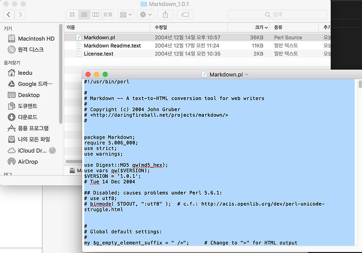Open AirDrop in the sidebar
This screenshot has width=362, height=253.
point(23,162)
